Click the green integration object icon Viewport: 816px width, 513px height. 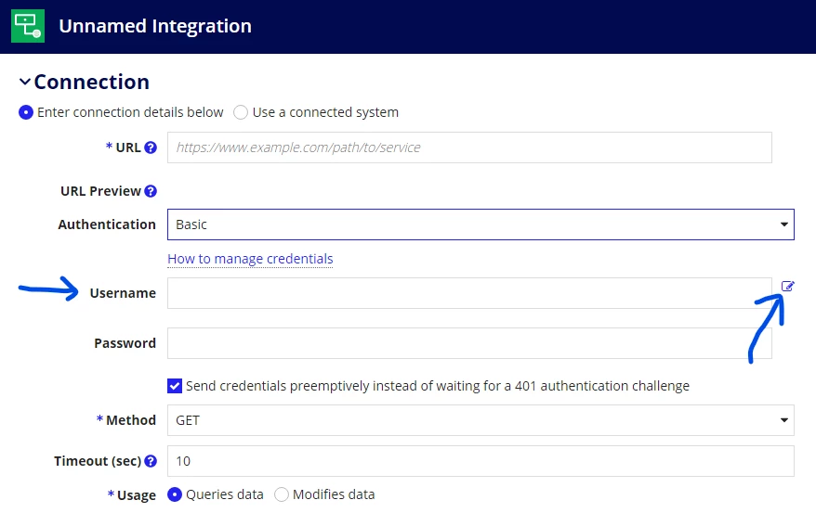point(28,26)
